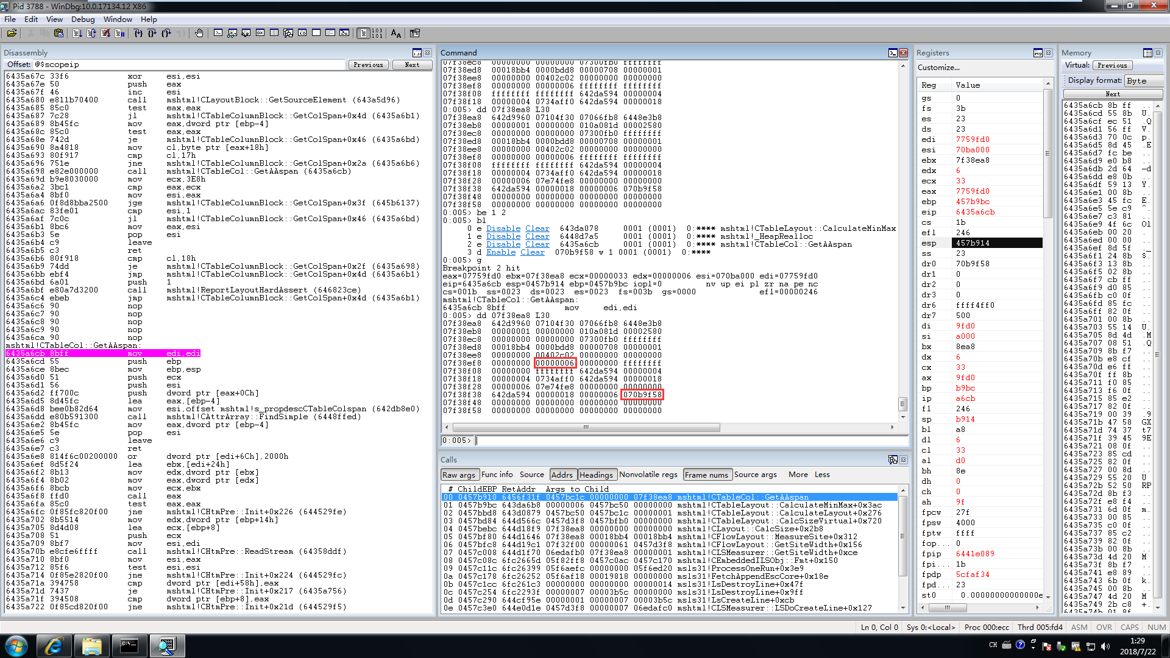
Task: Click the Disassembly panel menu icon
Action: pyautogui.click(x=417, y=53)
